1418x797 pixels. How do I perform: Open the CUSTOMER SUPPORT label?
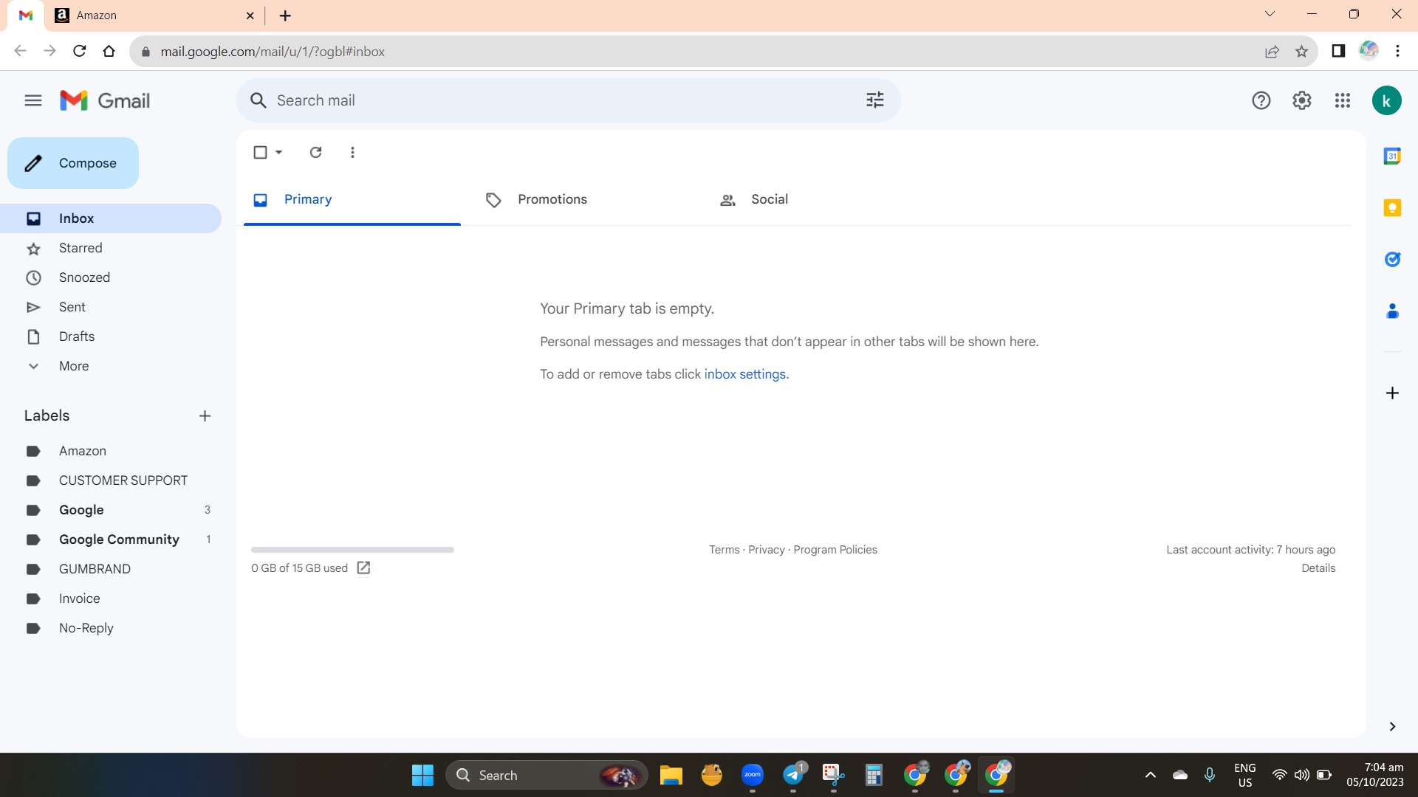pyautogui.click(x=111, y=480)
